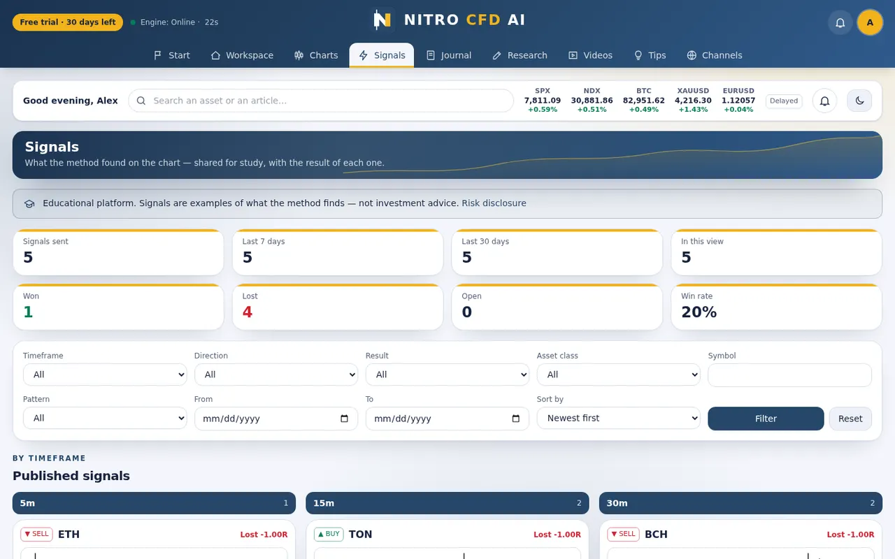
Task: Open calendar picker in To date field
Action: click(516, 419)
